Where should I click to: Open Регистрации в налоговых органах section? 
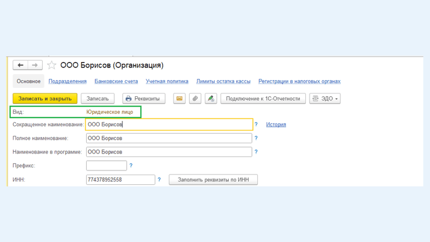(299, 81)
